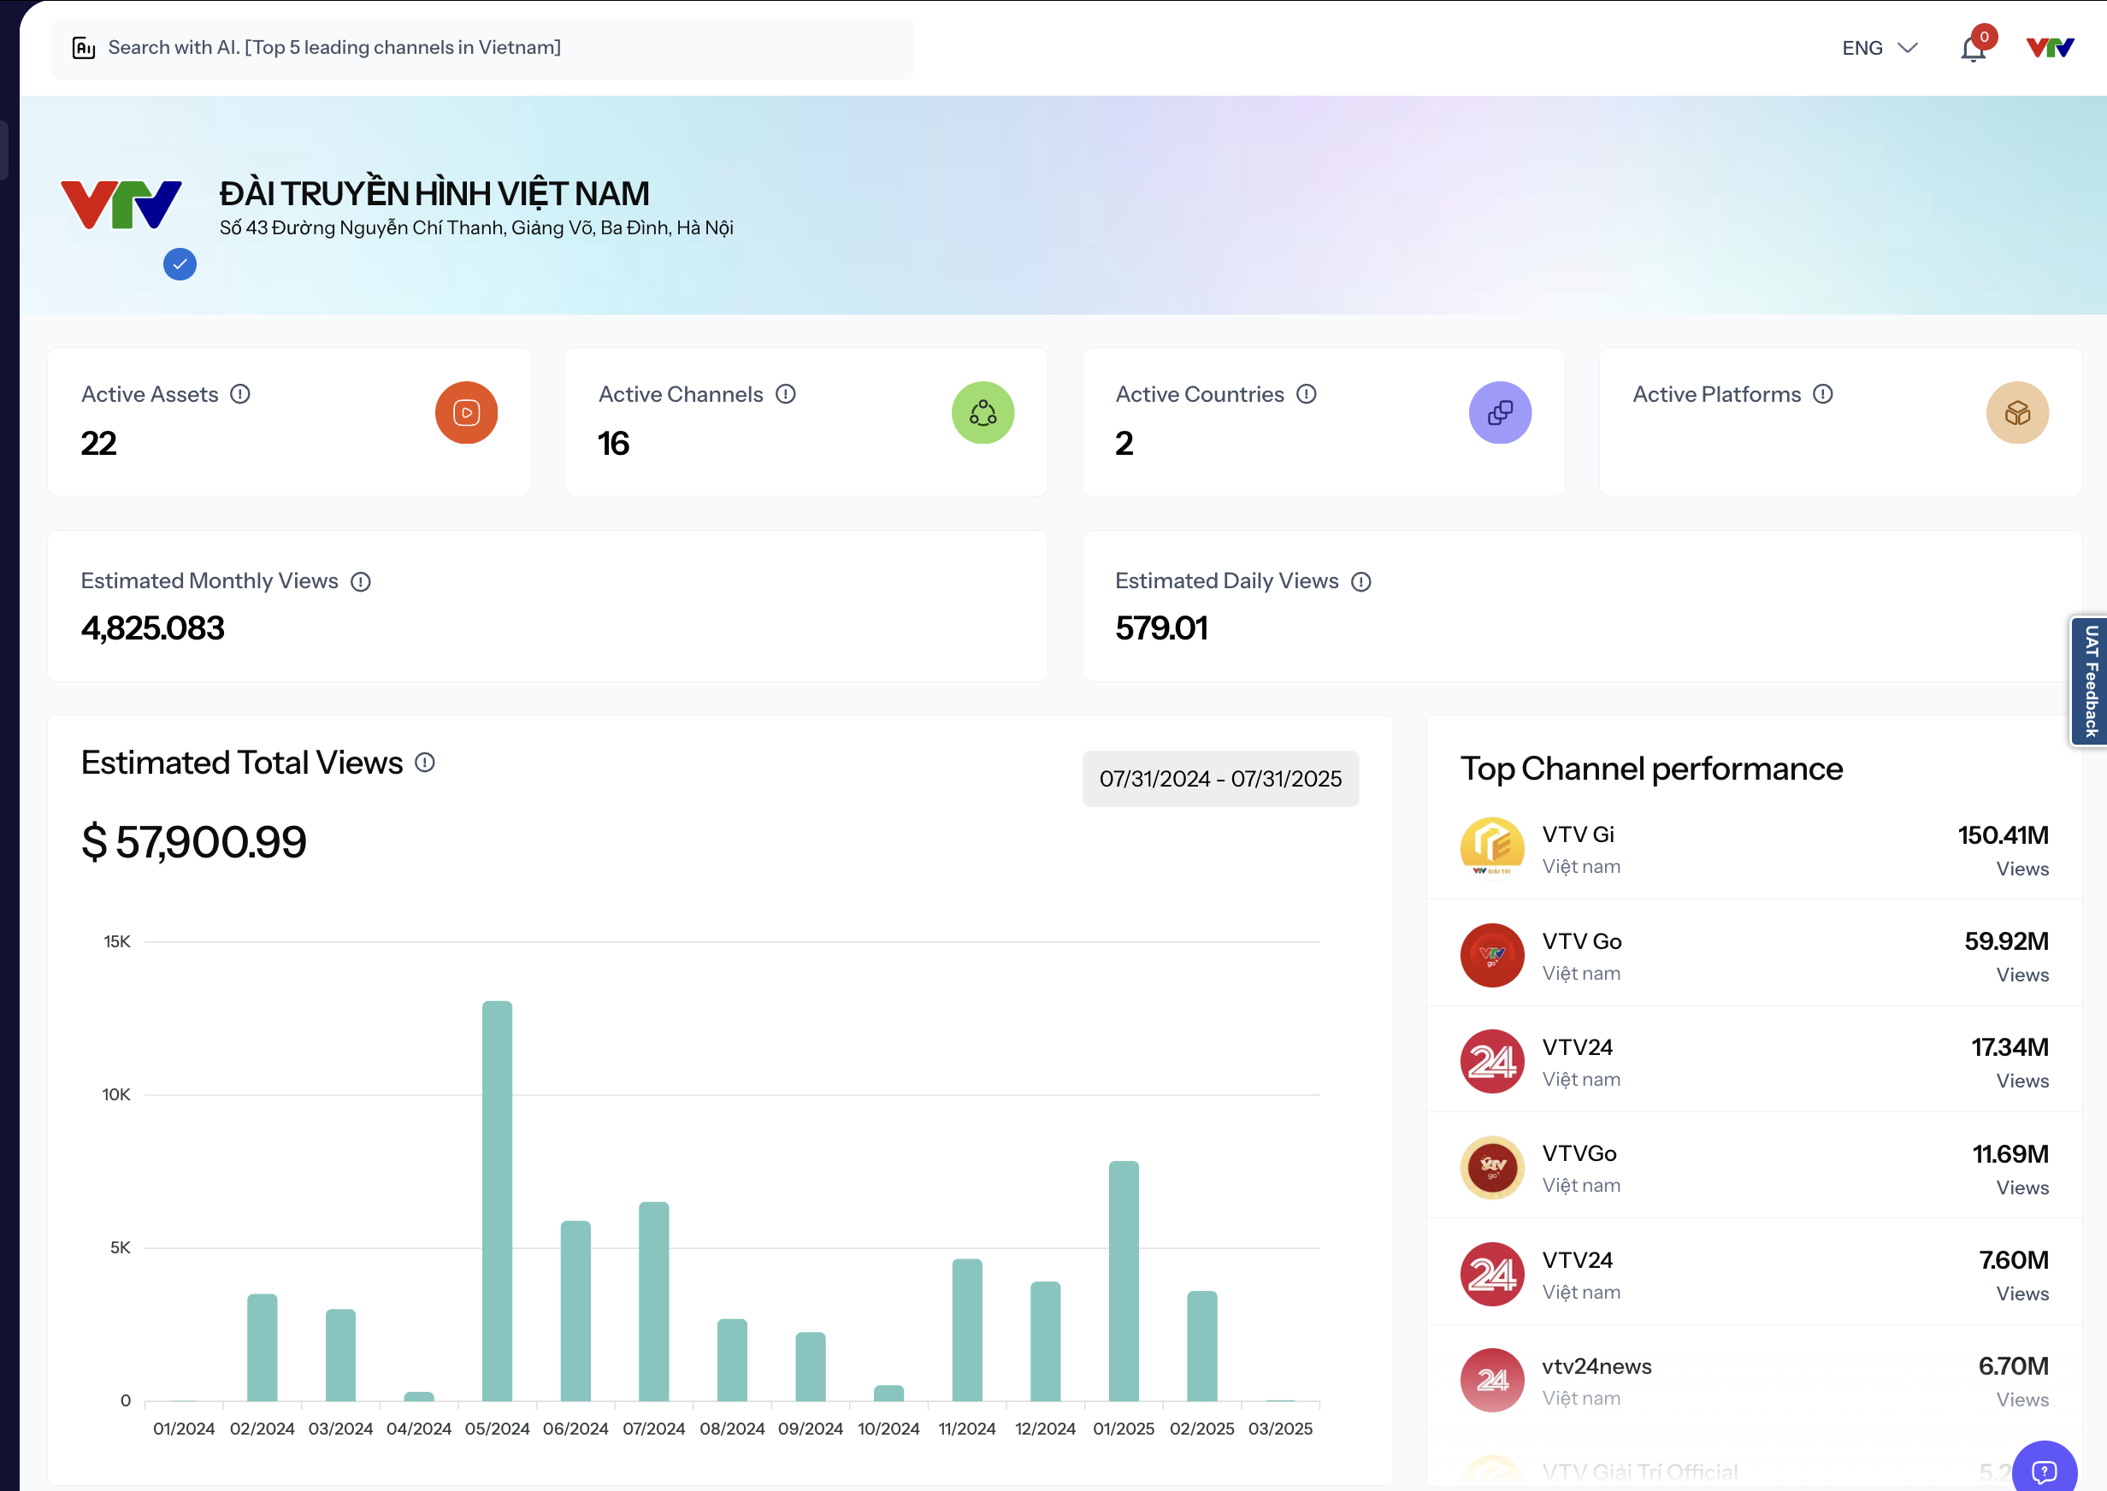Click the 6.70M views value
This screenshot has width=2107, height=1491.
tap(2013, 1366)
